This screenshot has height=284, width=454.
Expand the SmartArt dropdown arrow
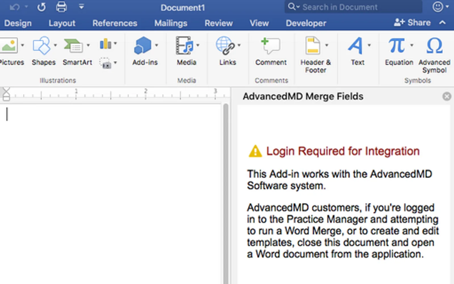[88, 45]
